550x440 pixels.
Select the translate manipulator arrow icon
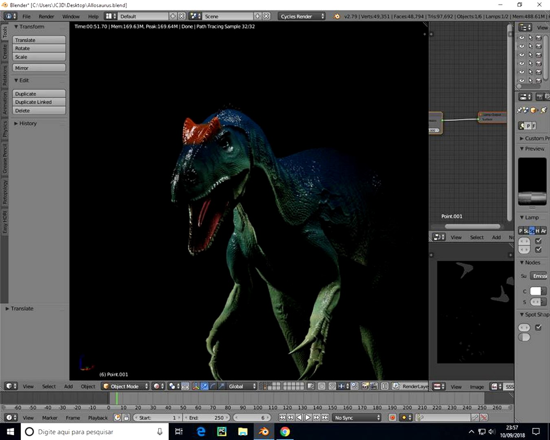click(204, 386)
